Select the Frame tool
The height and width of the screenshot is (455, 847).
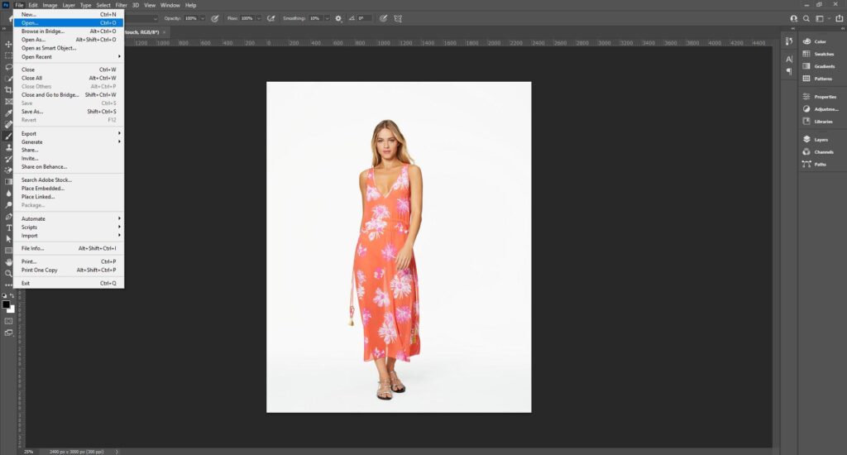click(8, 101)
